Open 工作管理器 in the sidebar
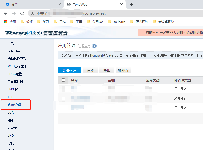Image resolution: width=203 pixels, height=150 pixels. (x=15, y=82)
